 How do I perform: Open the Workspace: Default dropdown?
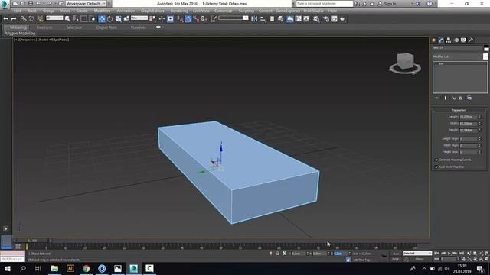(x=86, y=3)
